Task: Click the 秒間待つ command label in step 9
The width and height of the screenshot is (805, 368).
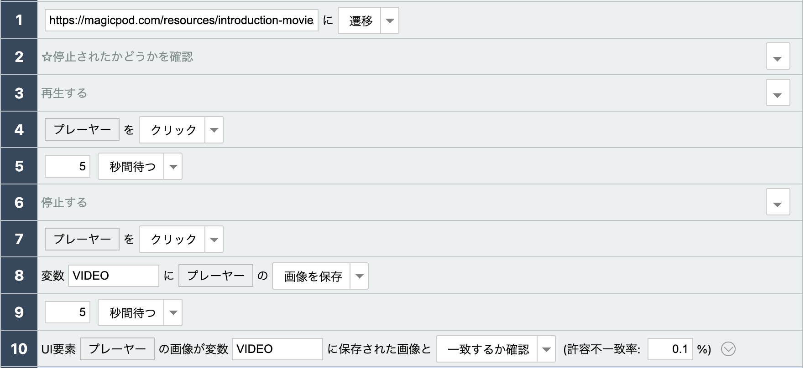Action: (x=131, y=312)
